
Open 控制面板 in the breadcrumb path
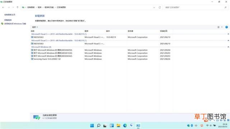click(31, 7)
